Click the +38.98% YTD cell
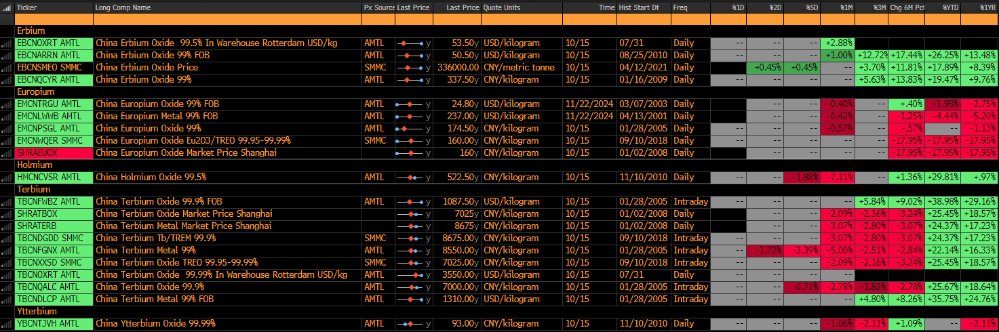This screenshot has width=999, height=332. click(x=943, y=202)
